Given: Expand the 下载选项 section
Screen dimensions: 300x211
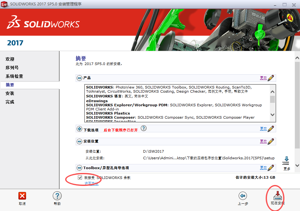Looking at the screenshot, I should 79,129.
